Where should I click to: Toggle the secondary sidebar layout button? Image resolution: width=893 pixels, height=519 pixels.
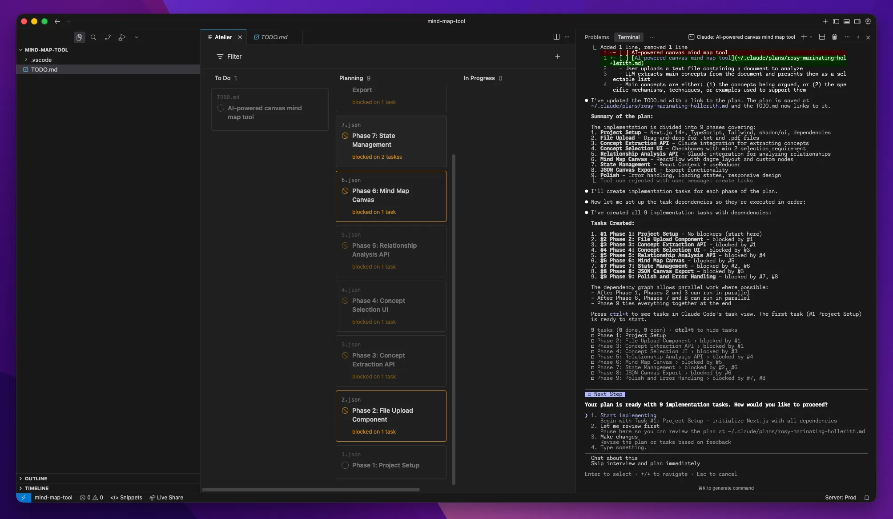[857, 21]
